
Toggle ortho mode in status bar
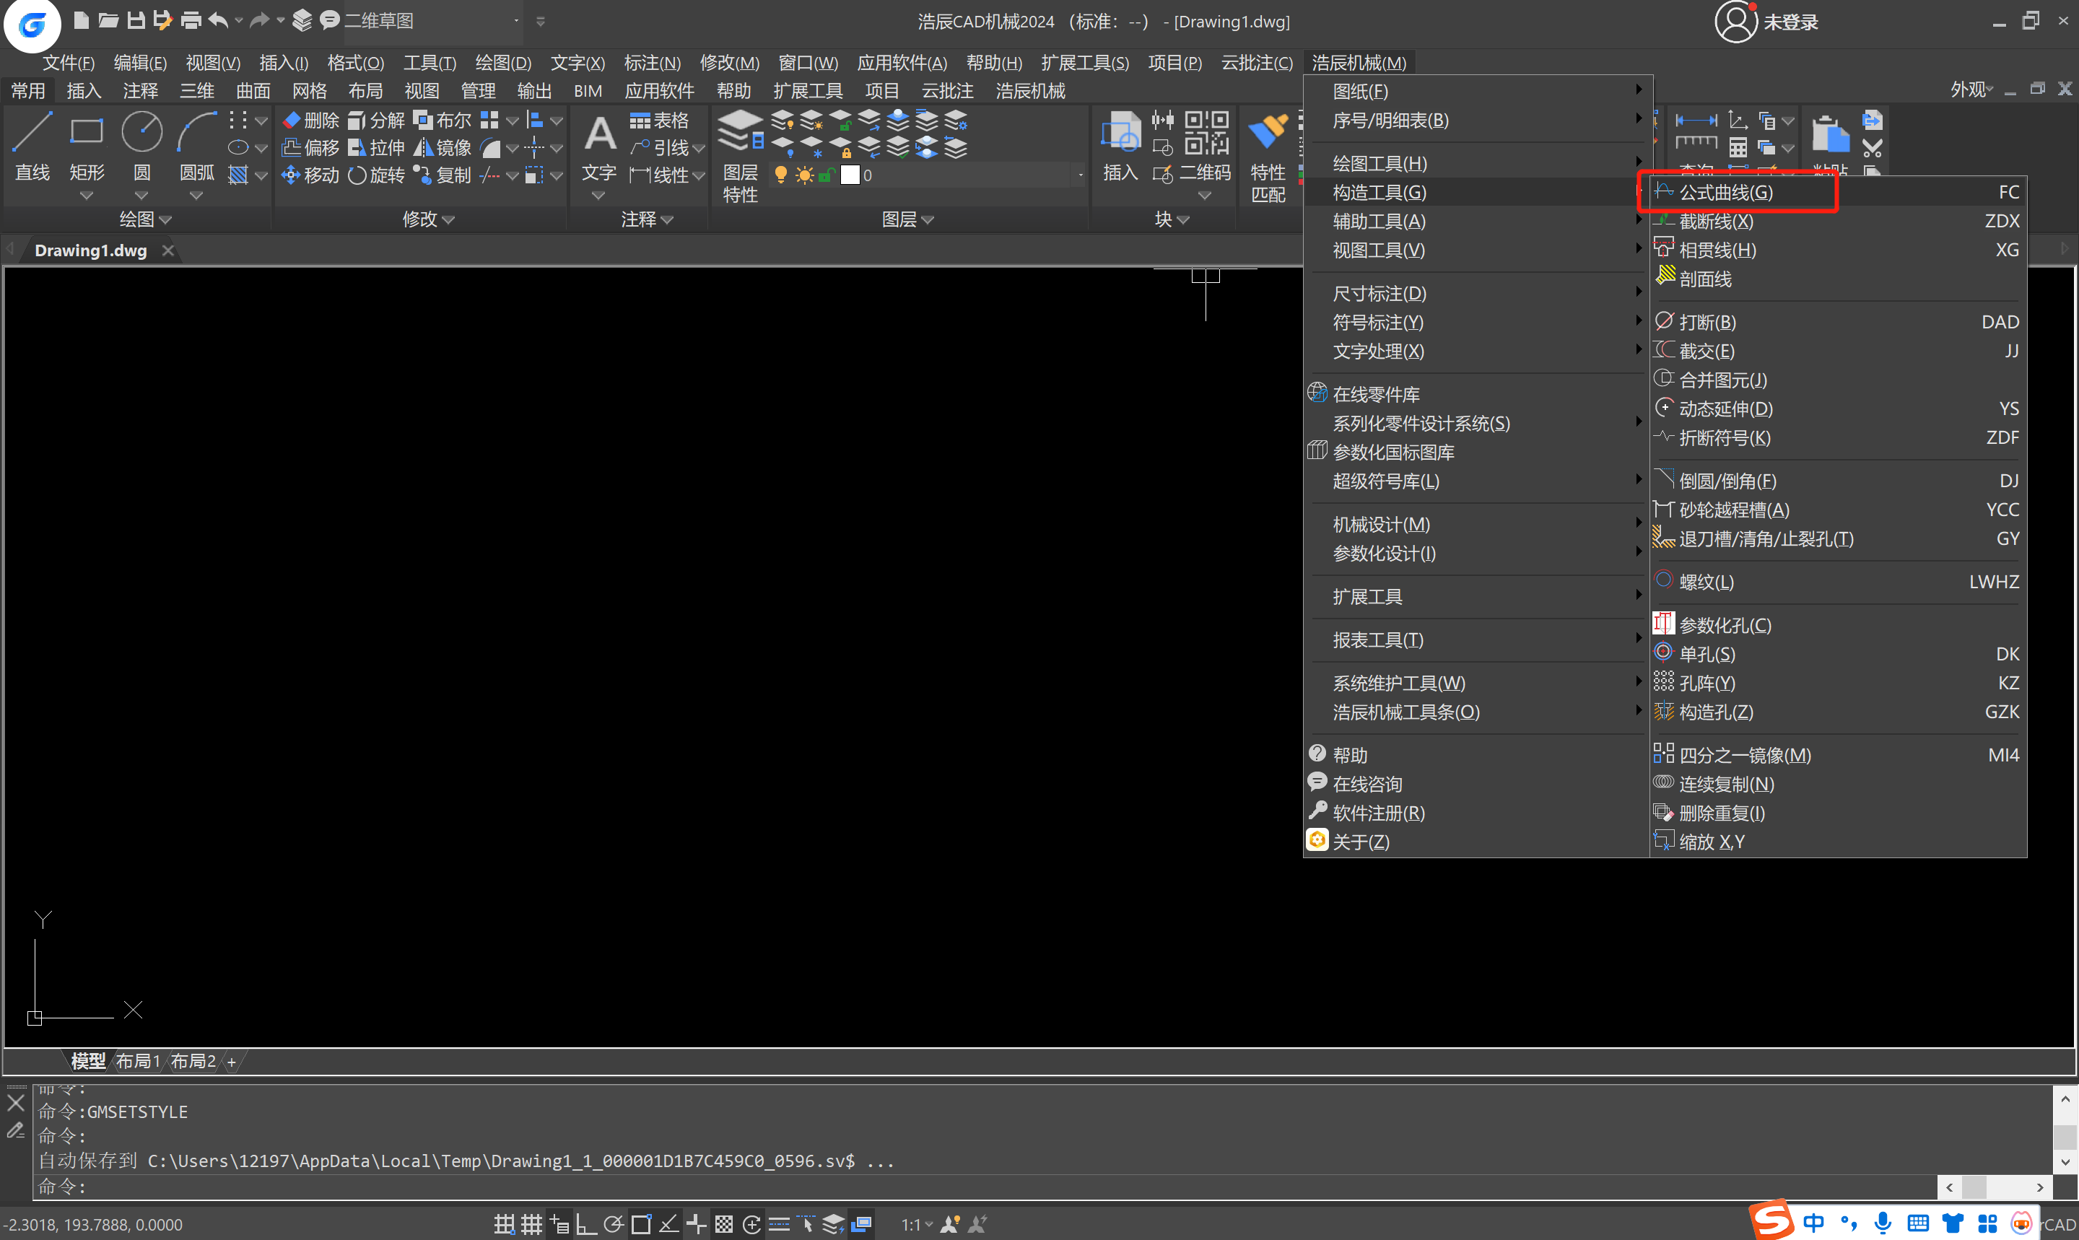tap(585, 1225)
